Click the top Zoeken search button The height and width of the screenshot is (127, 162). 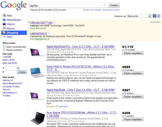tap(114, 5)
